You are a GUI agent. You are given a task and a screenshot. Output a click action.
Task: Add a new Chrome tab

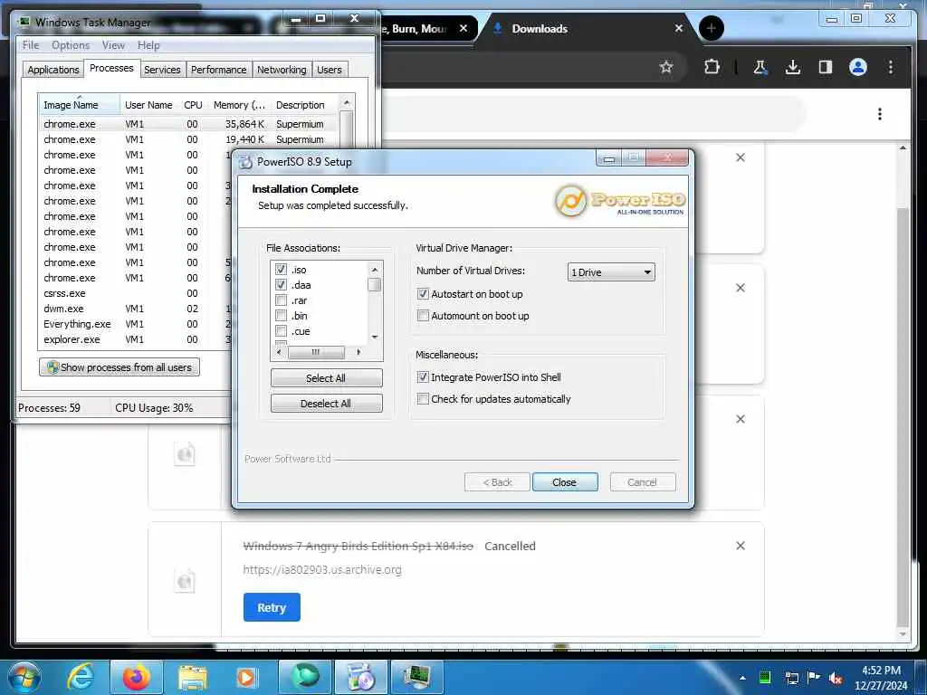click(x=712, y=28)
